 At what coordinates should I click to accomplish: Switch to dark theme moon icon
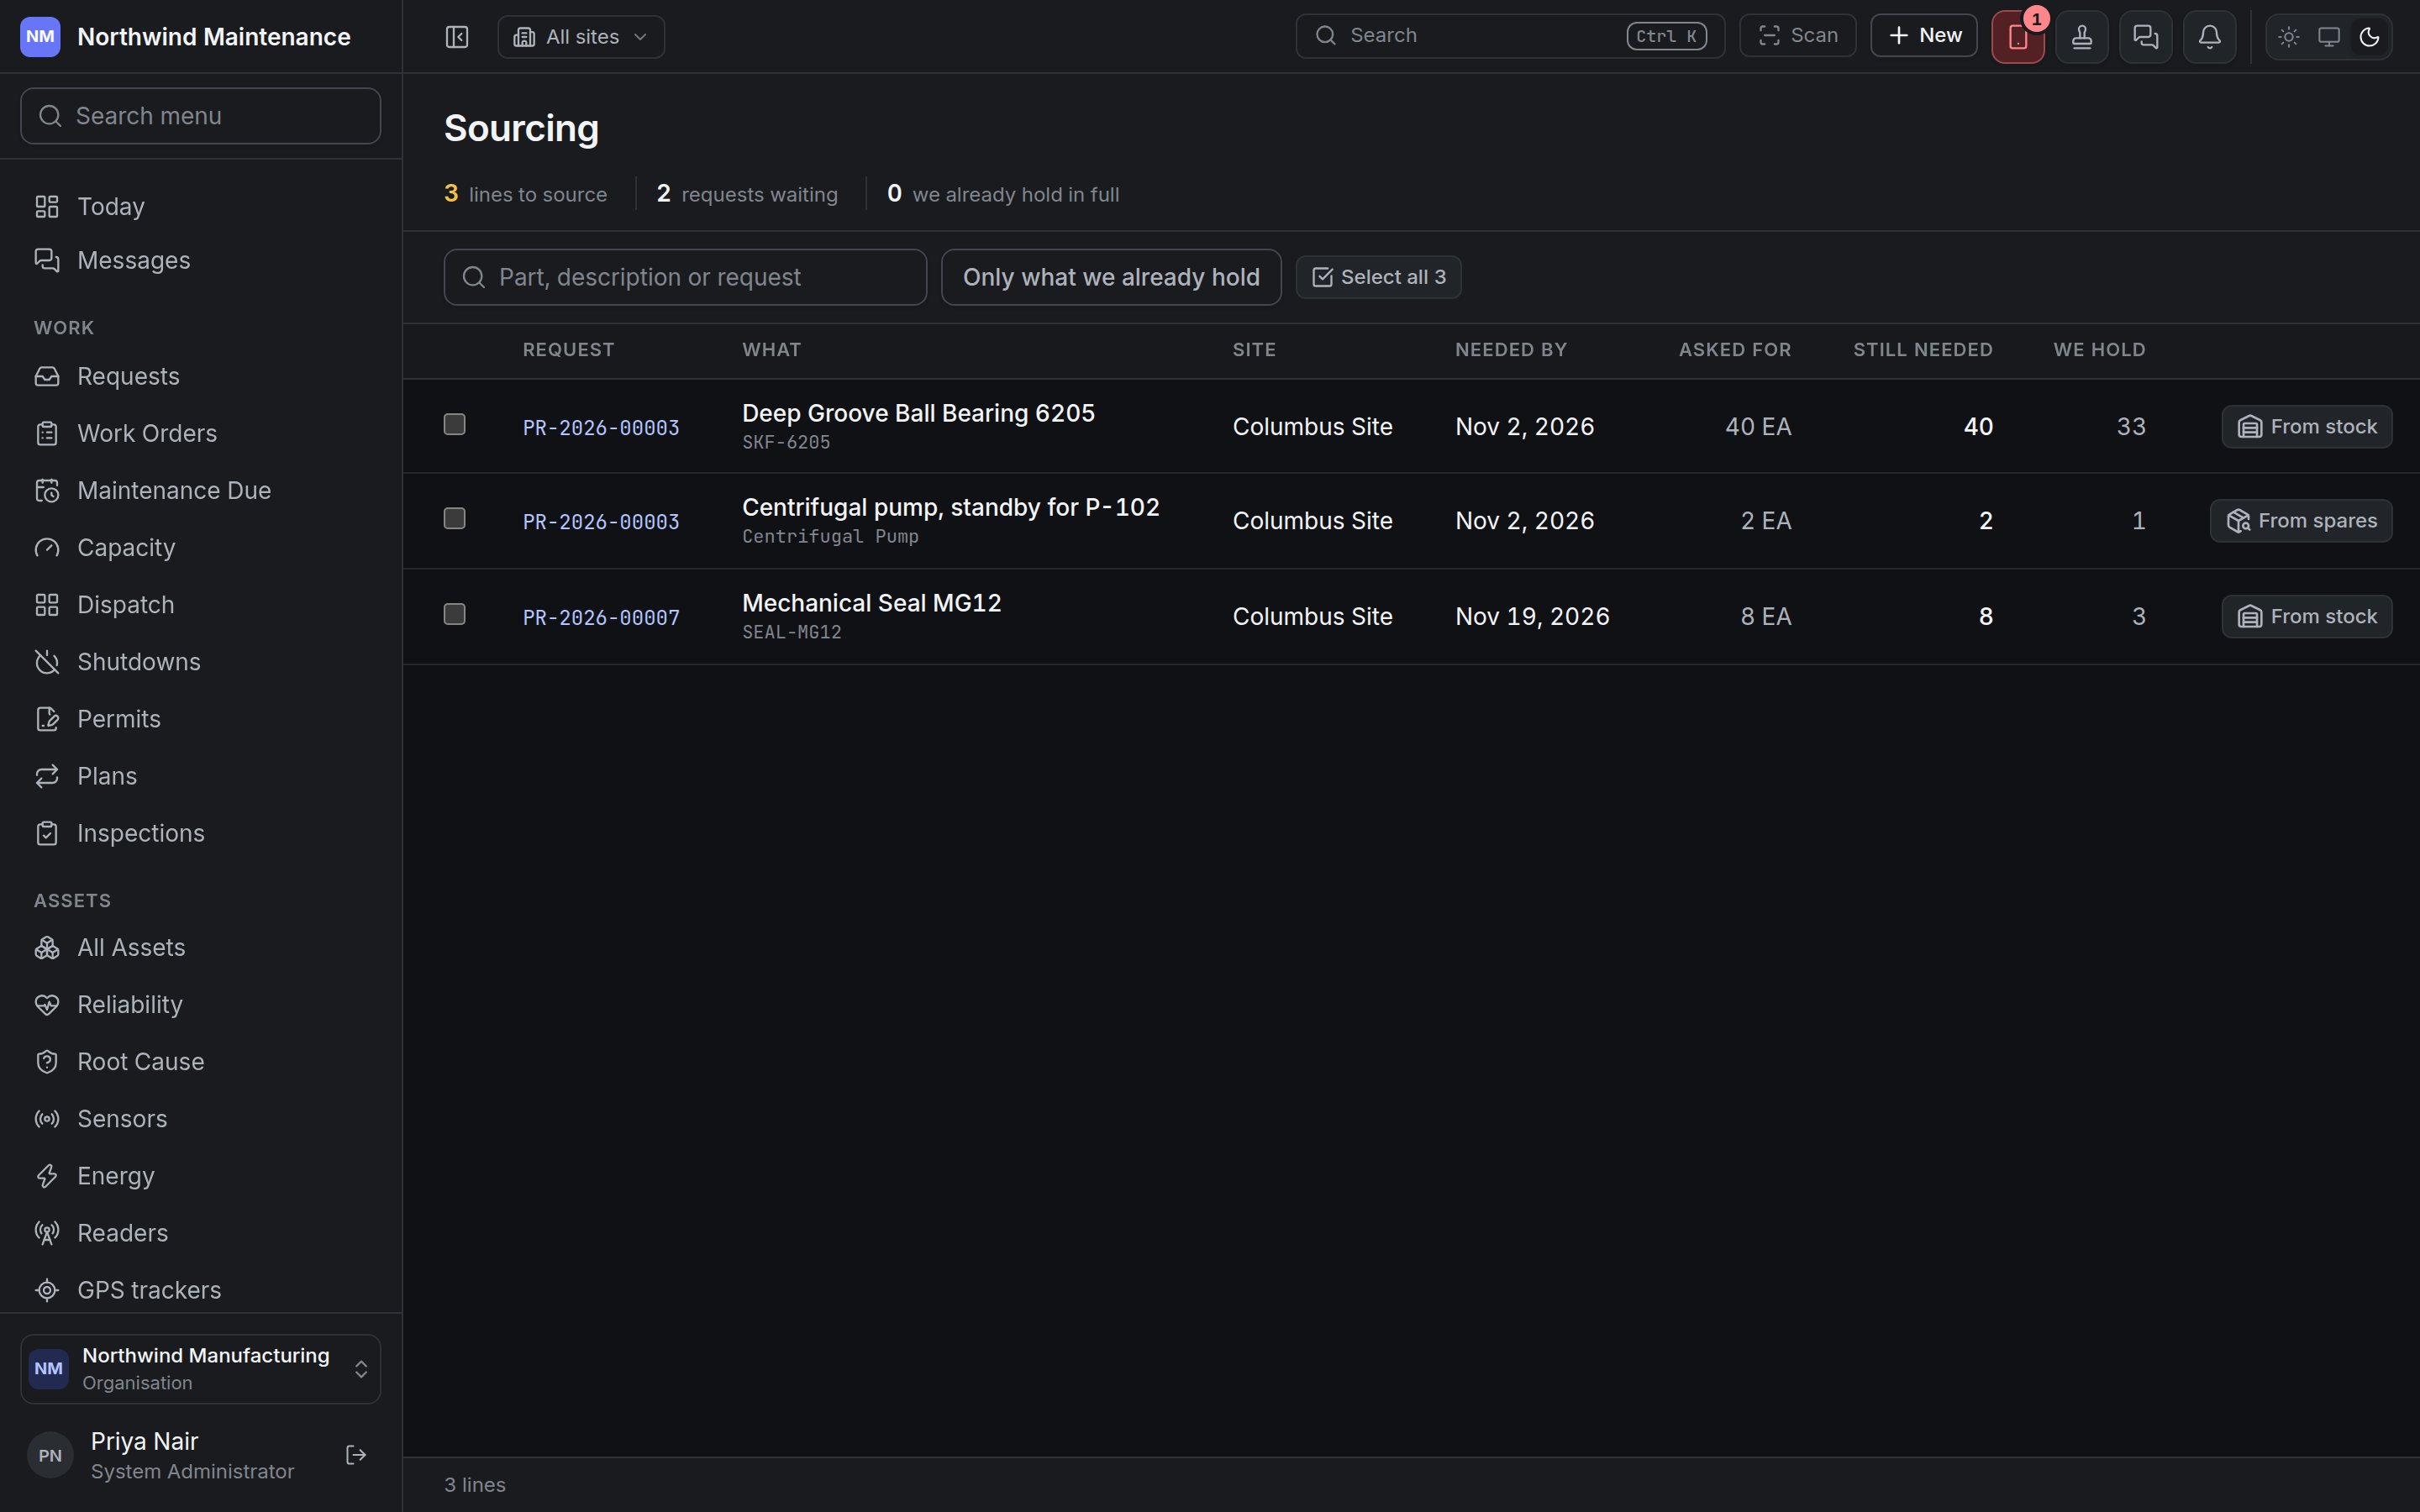[2368, 37]
